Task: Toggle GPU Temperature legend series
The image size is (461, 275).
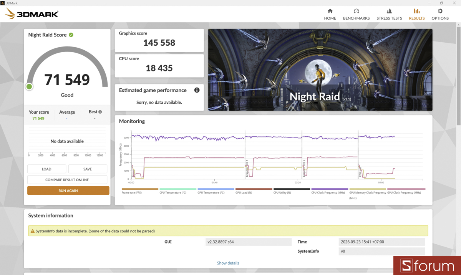Action: [x=216, y=191]
